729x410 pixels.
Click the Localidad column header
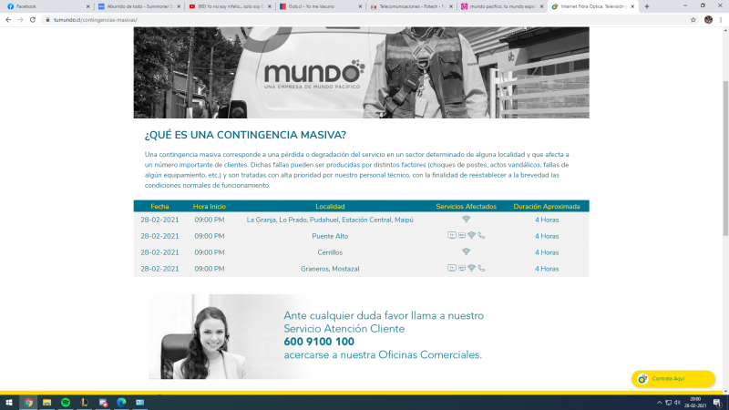click(x=330, y=207)
